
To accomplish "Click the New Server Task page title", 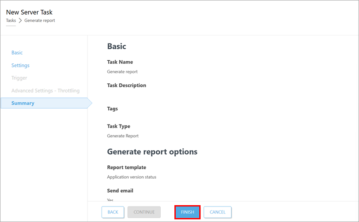I will (29, 12).
